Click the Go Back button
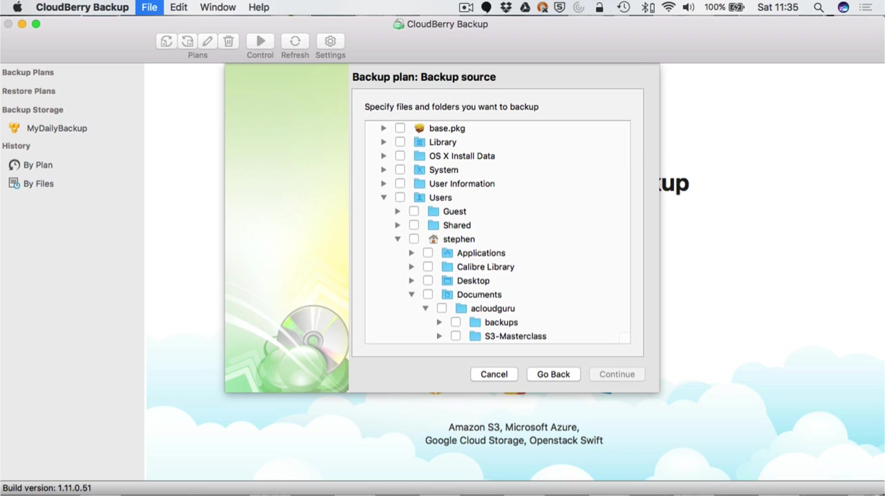This screenshot has height=497, width=885. click(554, 374)
